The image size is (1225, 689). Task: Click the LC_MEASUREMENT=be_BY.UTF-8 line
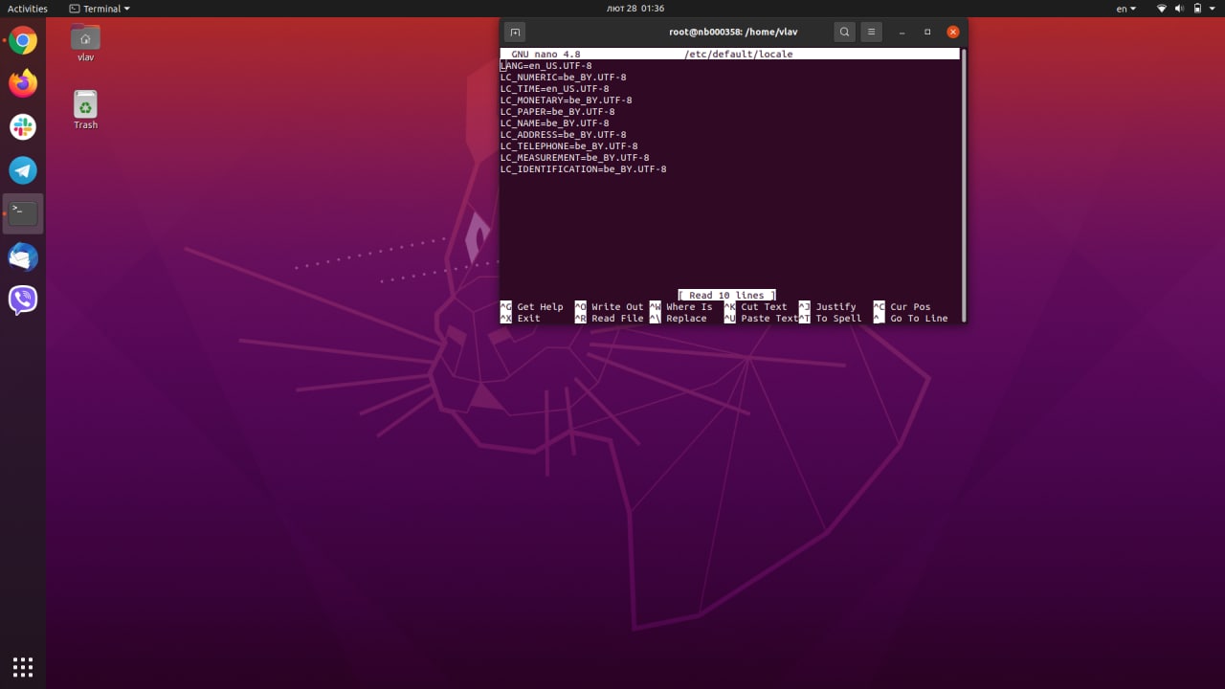575,158
